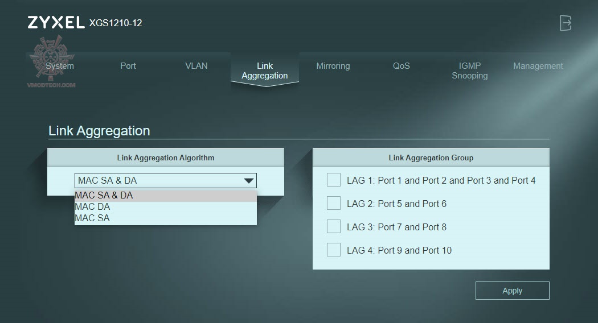Pick MAC SA & DA in the list
The height and width of the screenshot is (323, 598).
click(104, 196)
